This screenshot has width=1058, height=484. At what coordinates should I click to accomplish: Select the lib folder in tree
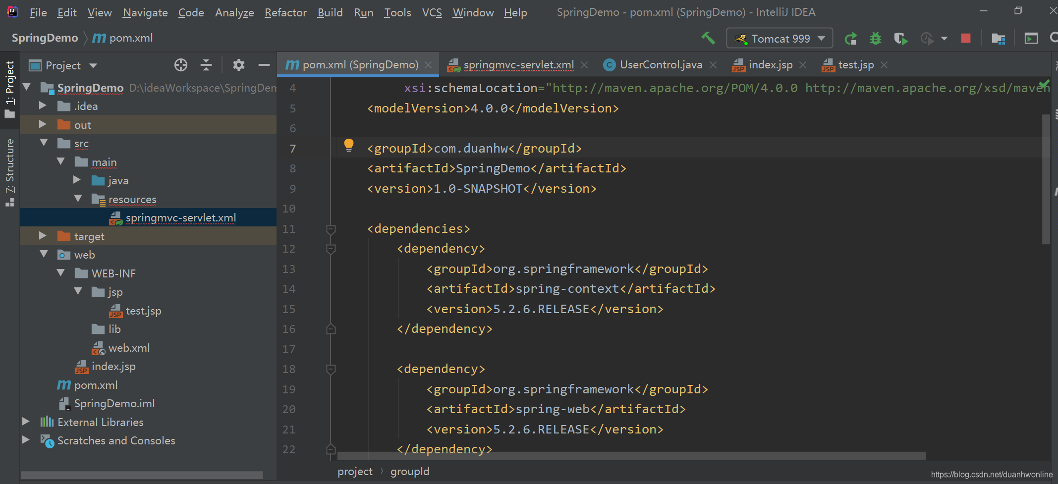(114, 329)
